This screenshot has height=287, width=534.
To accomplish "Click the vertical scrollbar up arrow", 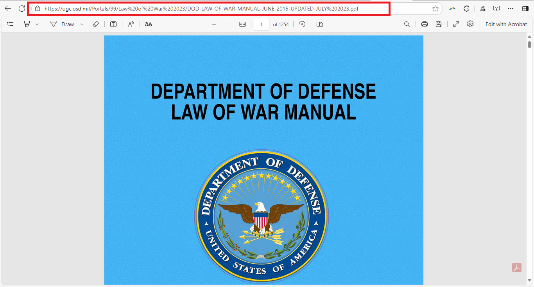I will pos(529,37).
